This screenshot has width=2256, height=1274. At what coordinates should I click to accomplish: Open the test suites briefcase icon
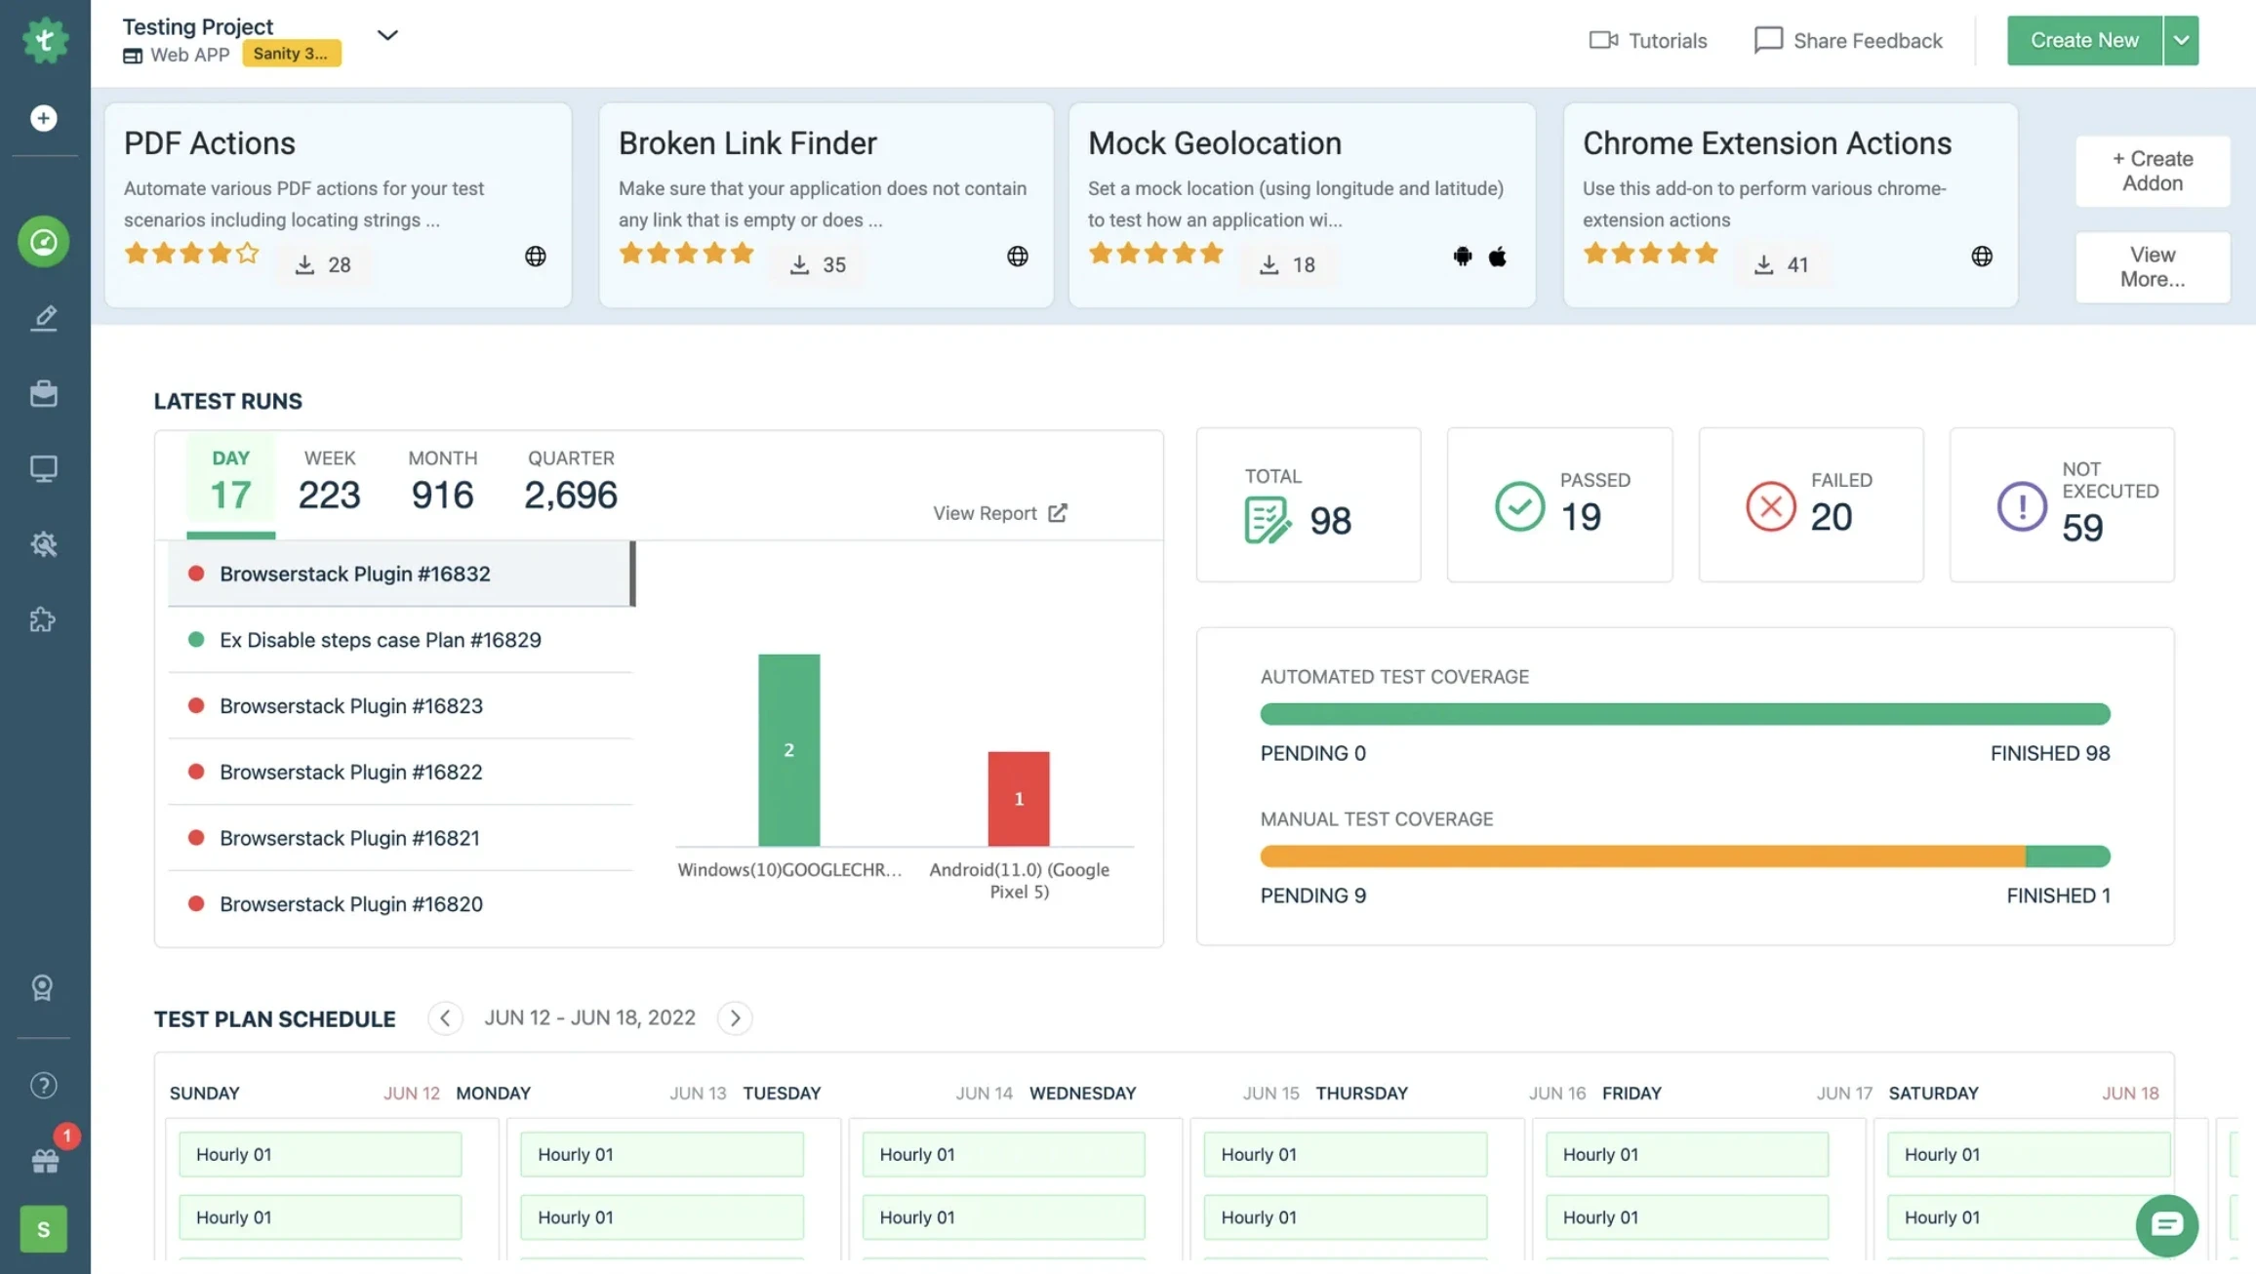(x=43, y=393)
